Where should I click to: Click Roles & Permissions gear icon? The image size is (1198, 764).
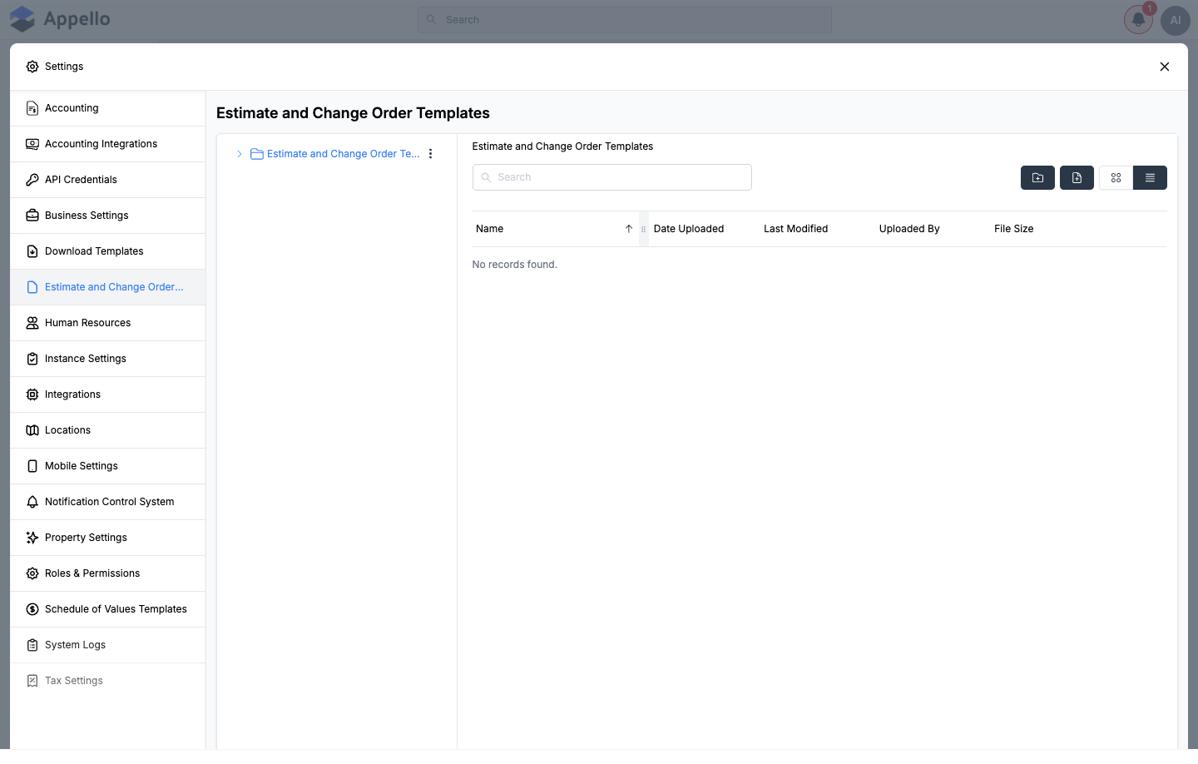click(x=32, y=573)
